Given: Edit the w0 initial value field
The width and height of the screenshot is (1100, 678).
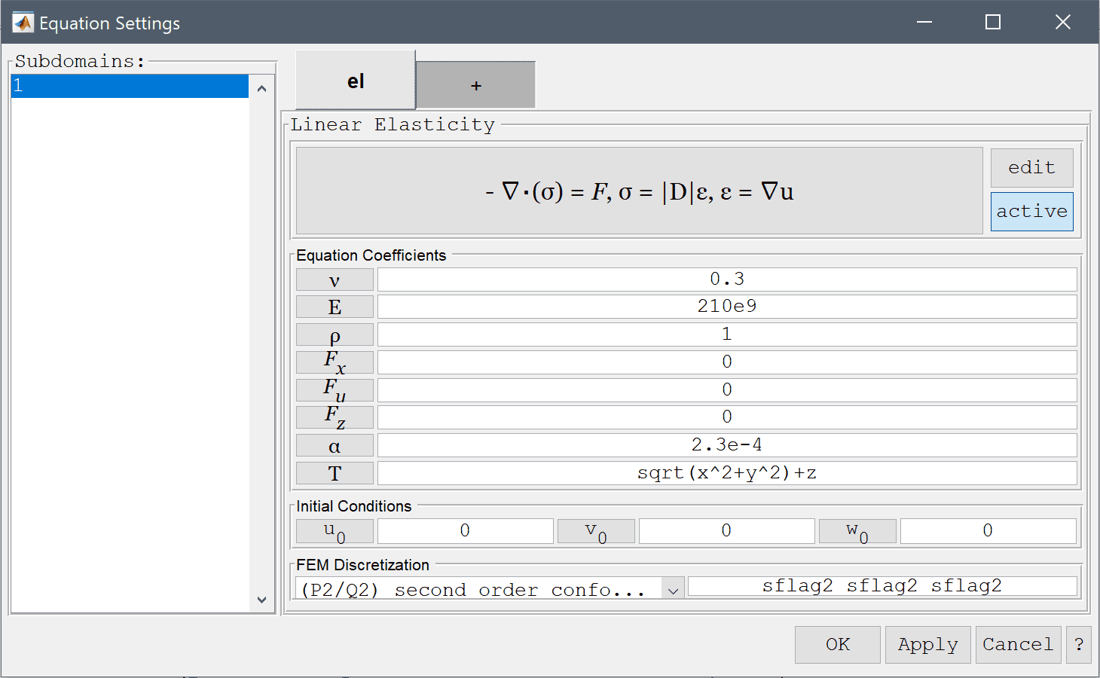Looking at the screenshot, I should pos(988,531).
